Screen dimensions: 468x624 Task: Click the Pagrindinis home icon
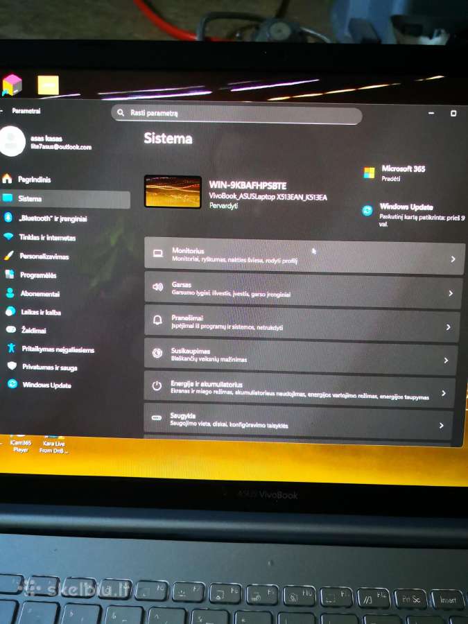pos(7,179)
